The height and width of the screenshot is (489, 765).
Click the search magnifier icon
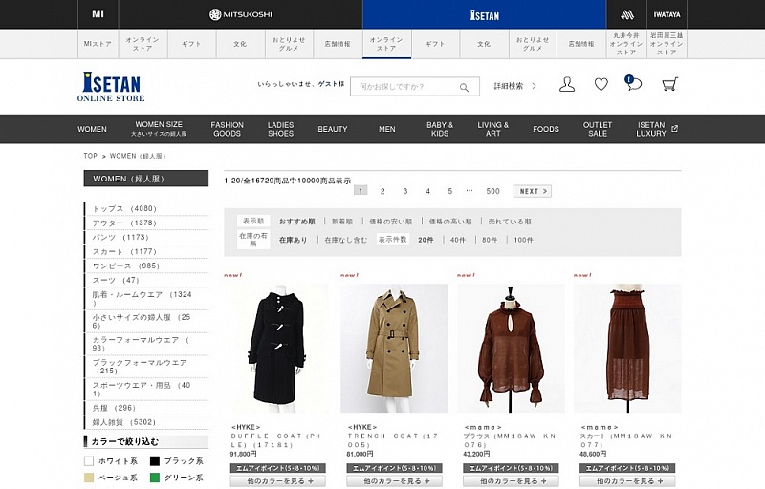click(465, 87)
